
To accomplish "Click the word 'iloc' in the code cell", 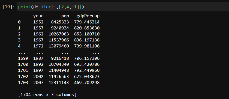I will (x=46, y=7).
